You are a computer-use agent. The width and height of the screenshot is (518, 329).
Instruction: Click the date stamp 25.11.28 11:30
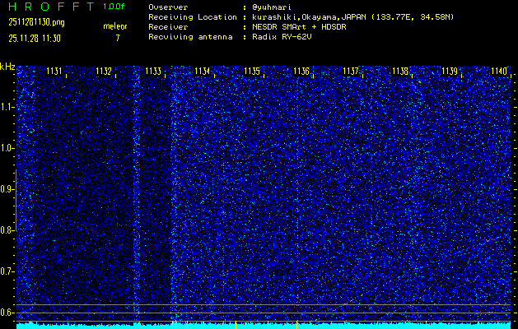click(x=35, y=39)
